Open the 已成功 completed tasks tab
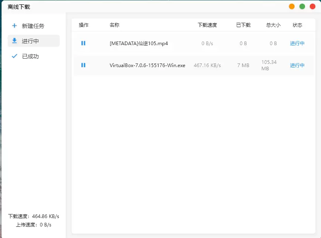 tap(30, 56)
